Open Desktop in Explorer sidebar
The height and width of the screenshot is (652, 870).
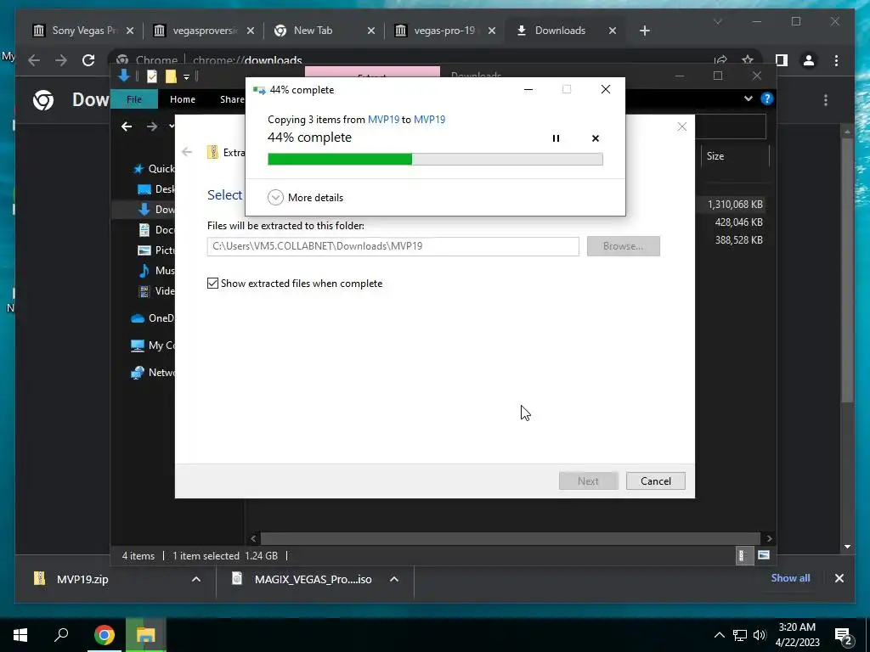point(156,189)
